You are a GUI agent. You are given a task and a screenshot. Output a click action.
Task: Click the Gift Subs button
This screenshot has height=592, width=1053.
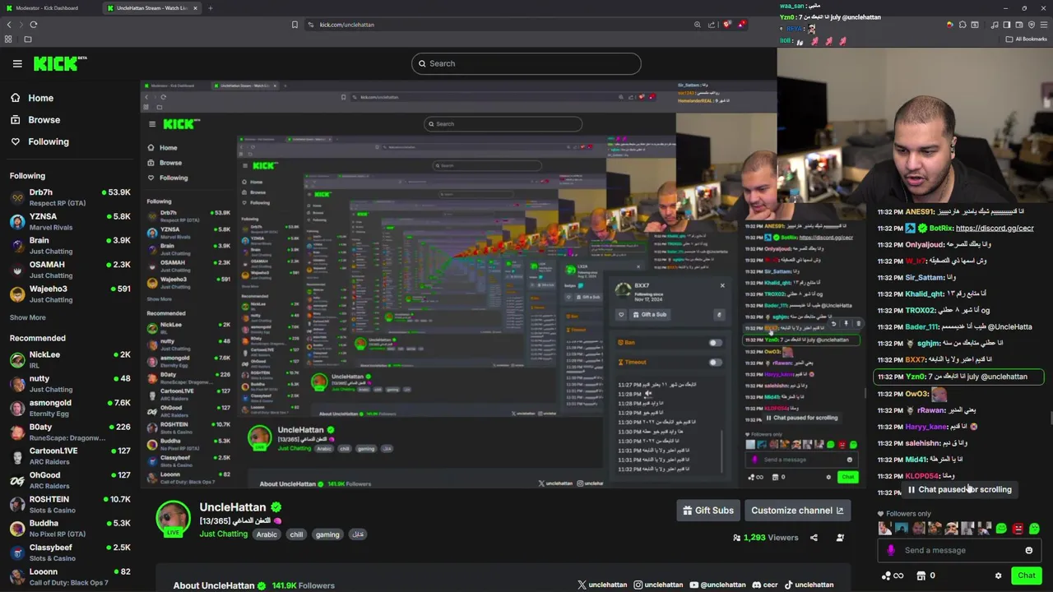pyautogui.click(x=708, y=511)
